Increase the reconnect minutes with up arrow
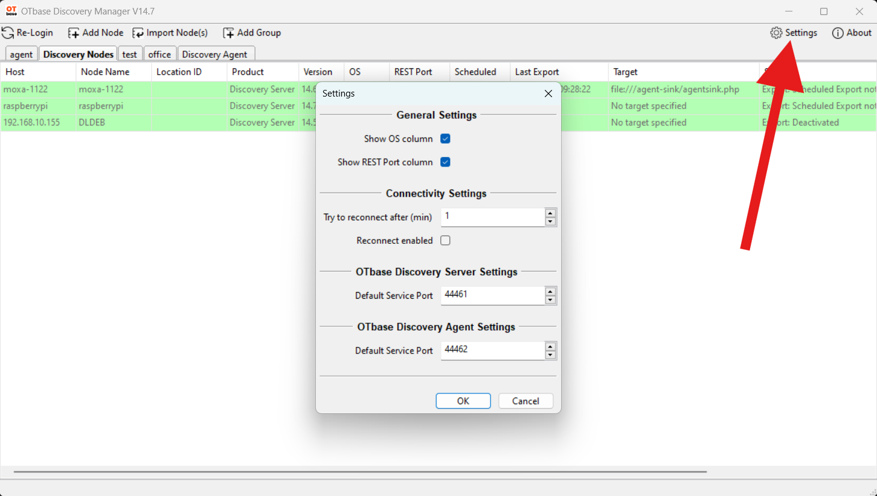877x496 pixels. point(550,213)
